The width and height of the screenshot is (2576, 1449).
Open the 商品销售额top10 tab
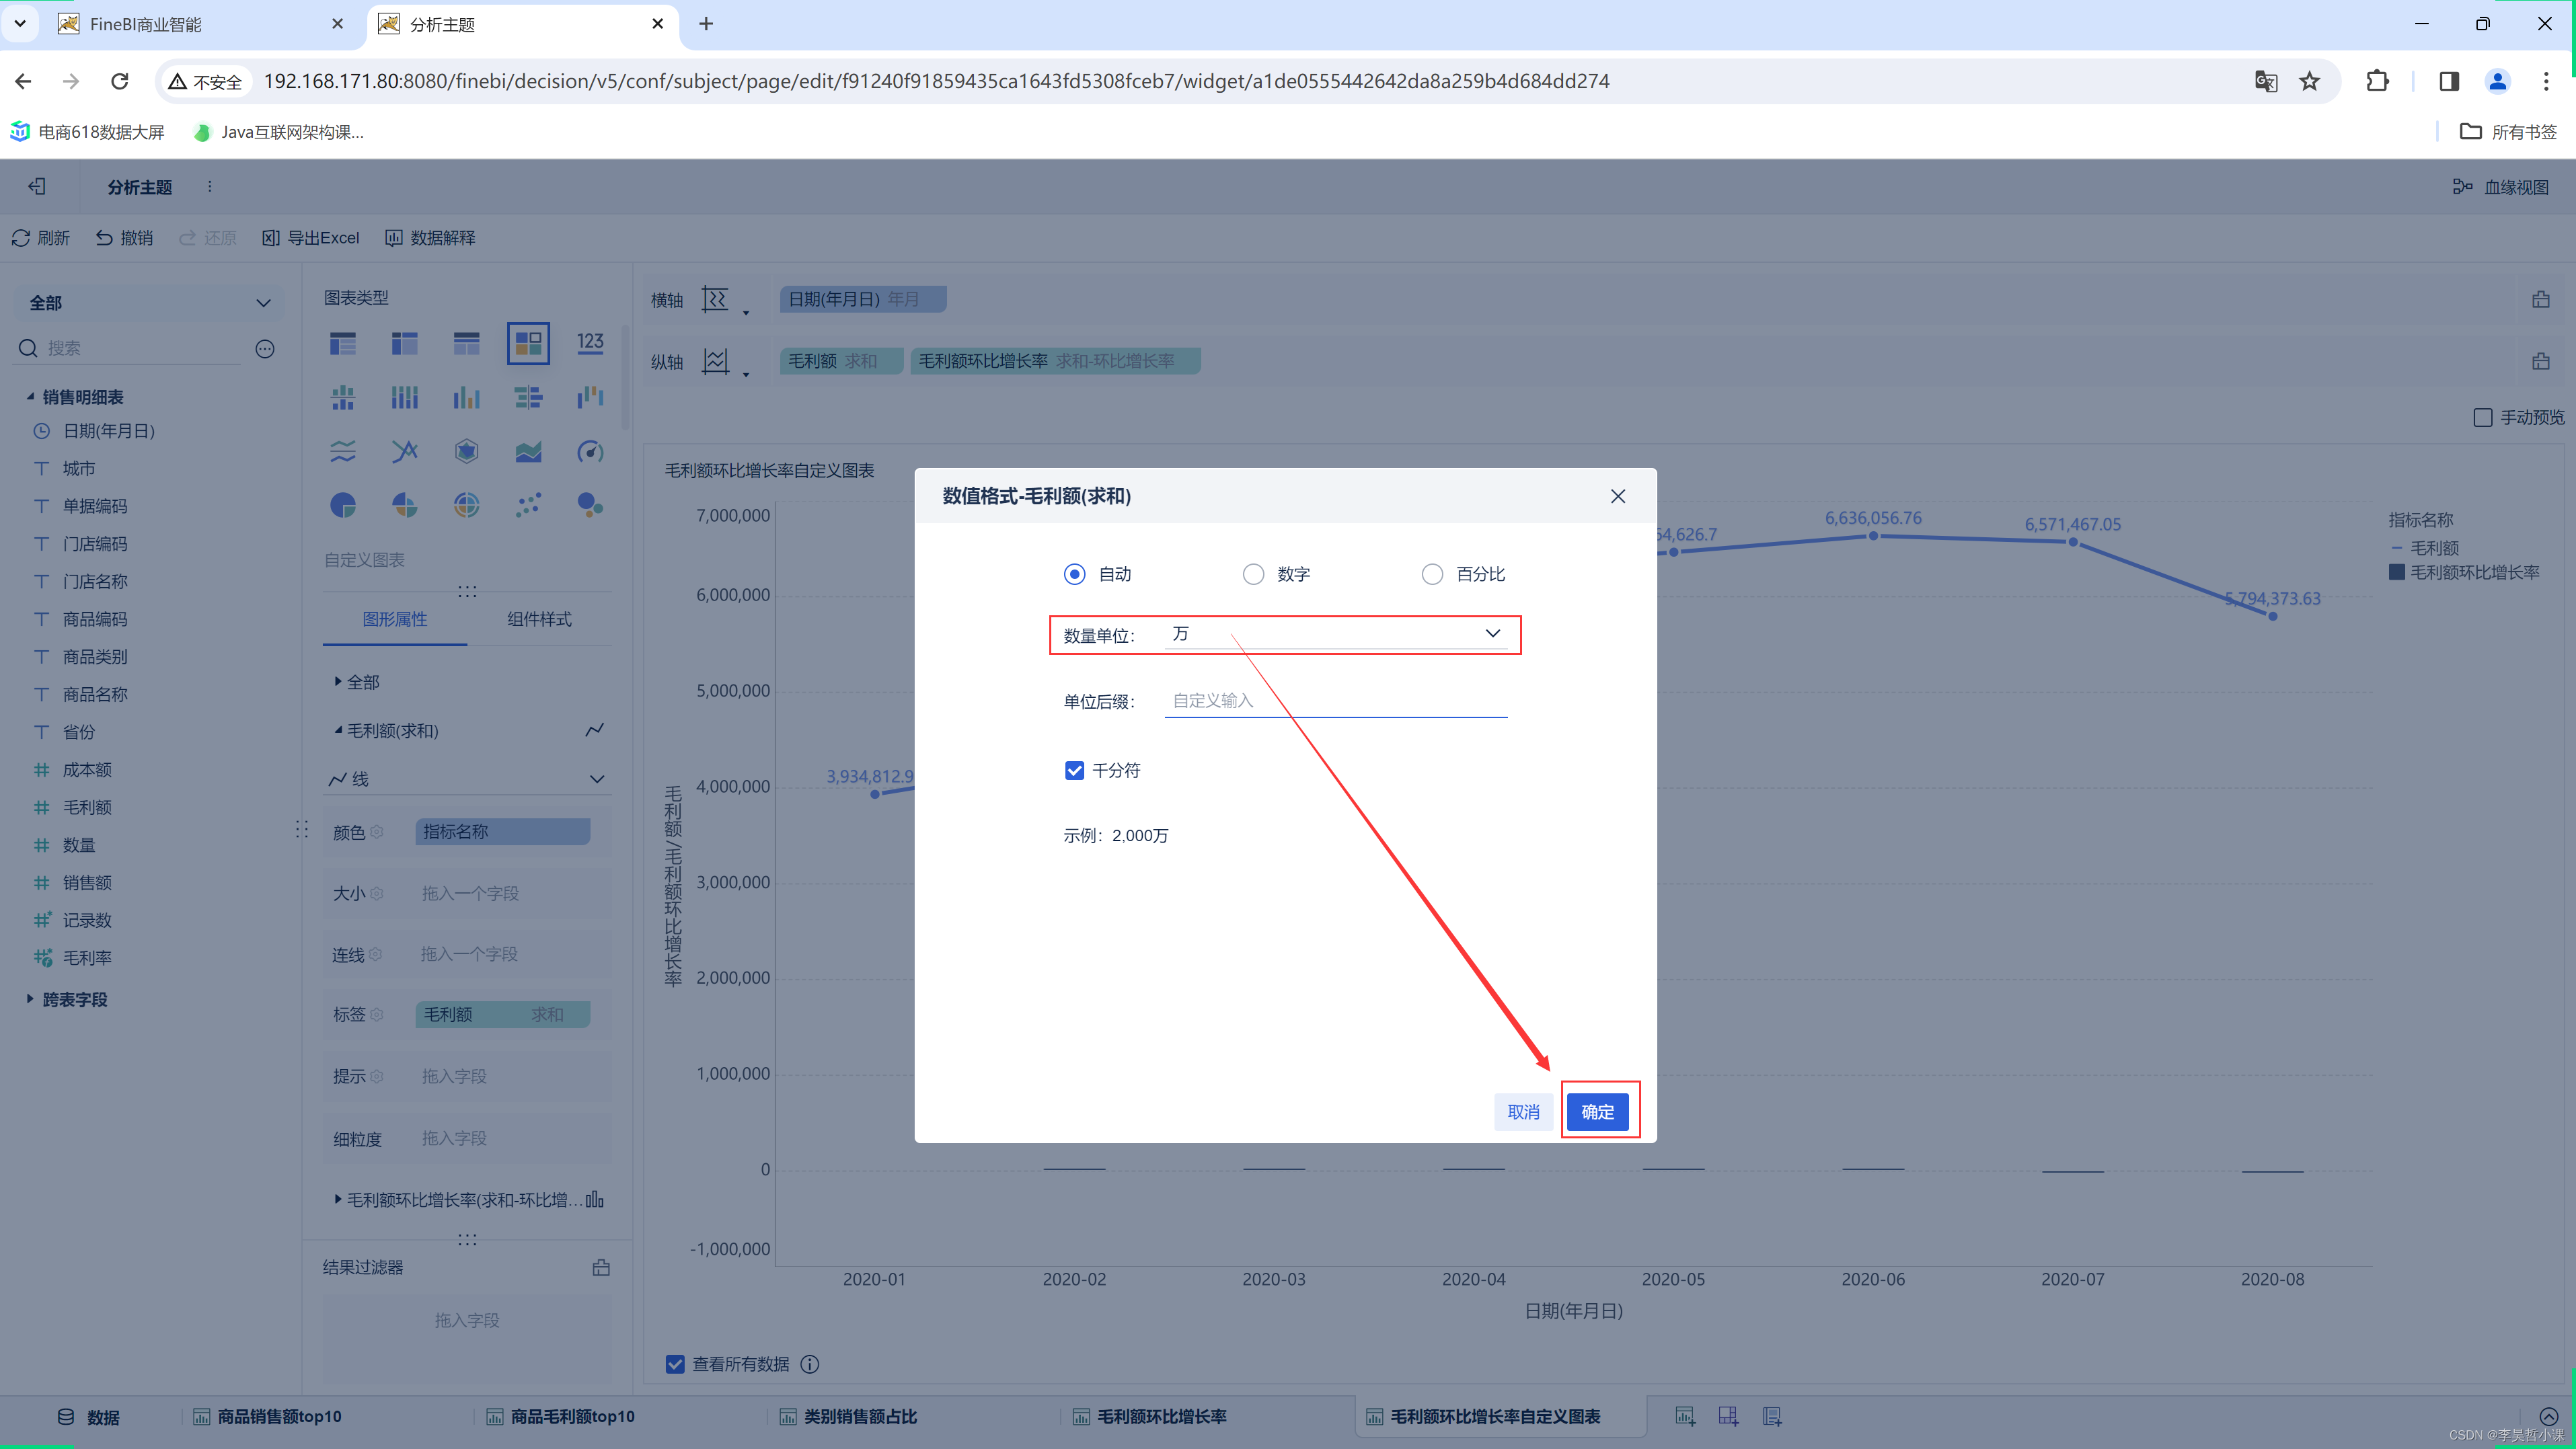pos(267,1417)
